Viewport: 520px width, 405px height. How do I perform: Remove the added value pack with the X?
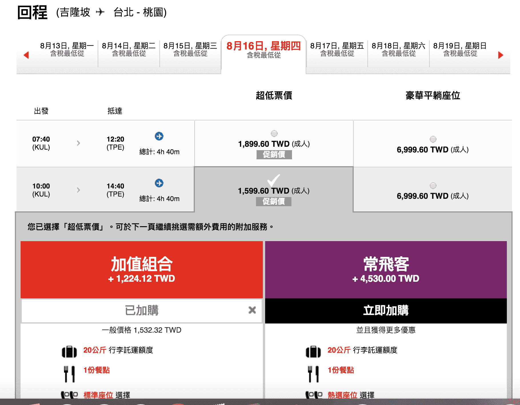point(252,310)
